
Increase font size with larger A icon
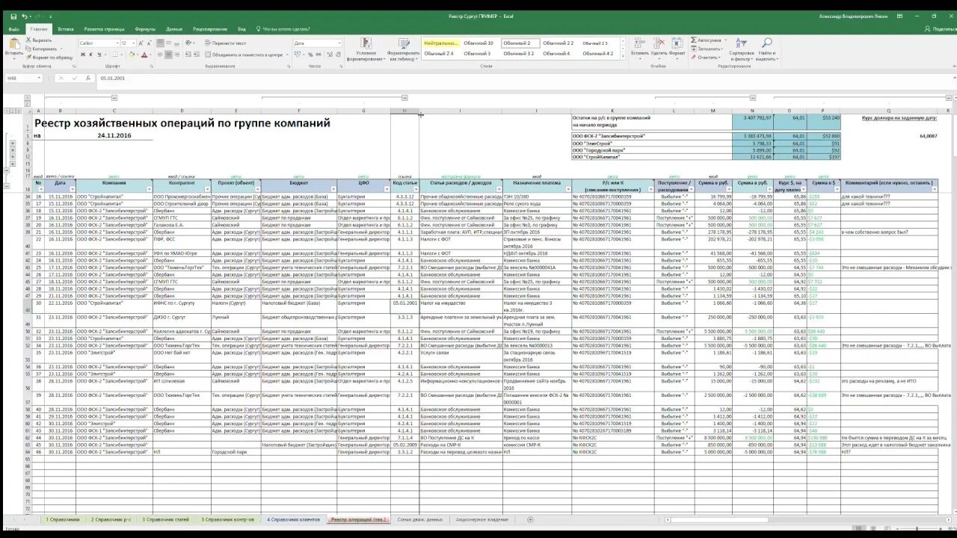(x=142, y=43)
